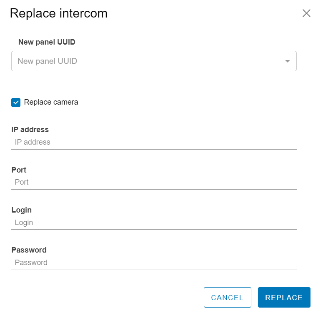
Task: Close the Replace intercom dialog
Action: 306,13
